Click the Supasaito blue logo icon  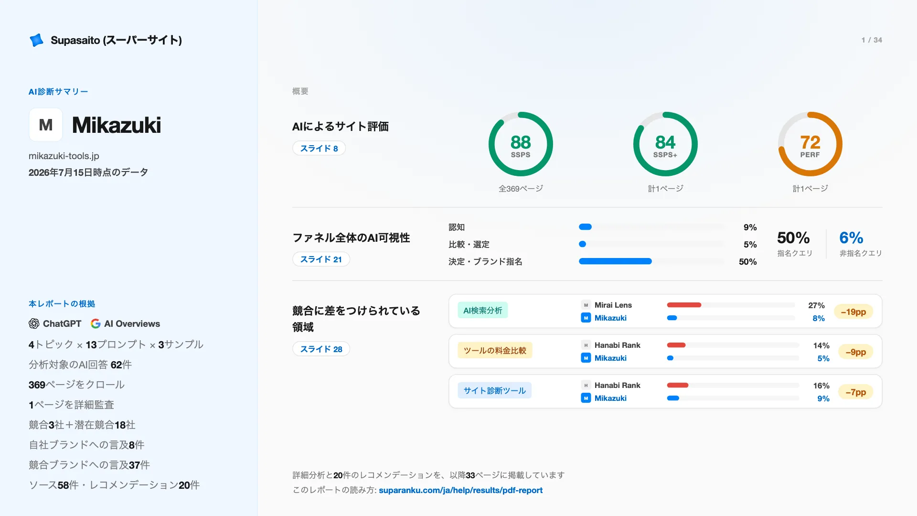[x=36, y=40]
